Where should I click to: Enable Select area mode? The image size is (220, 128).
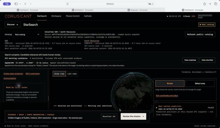tap(200, 83)
